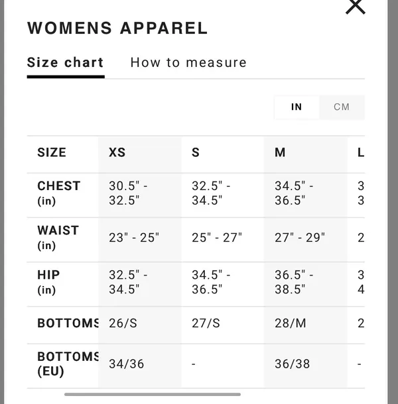The height and width of the screenshot is (404, 398).
Task: Toggle measurement units to CM
Action: (x=342, y=107)
